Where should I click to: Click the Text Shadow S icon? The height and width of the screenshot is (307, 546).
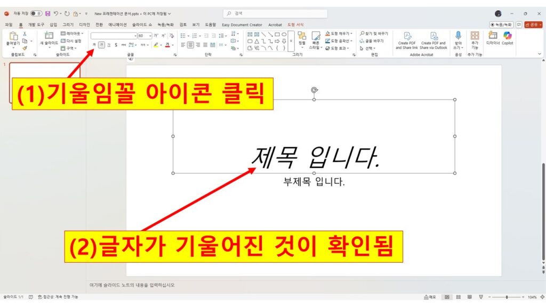point(116,45)
